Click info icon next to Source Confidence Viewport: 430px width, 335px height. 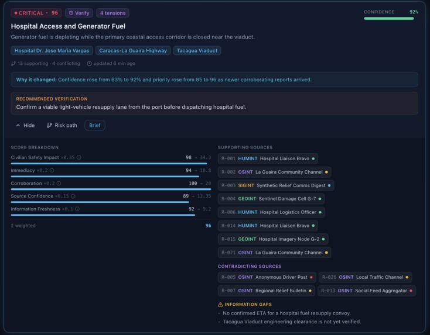73,196
